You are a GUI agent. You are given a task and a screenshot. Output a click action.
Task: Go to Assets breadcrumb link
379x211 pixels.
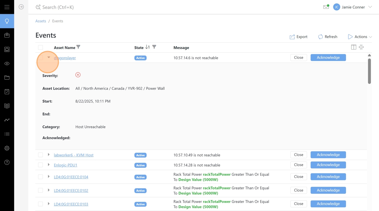pyautogui.click(x=41, y=21)
